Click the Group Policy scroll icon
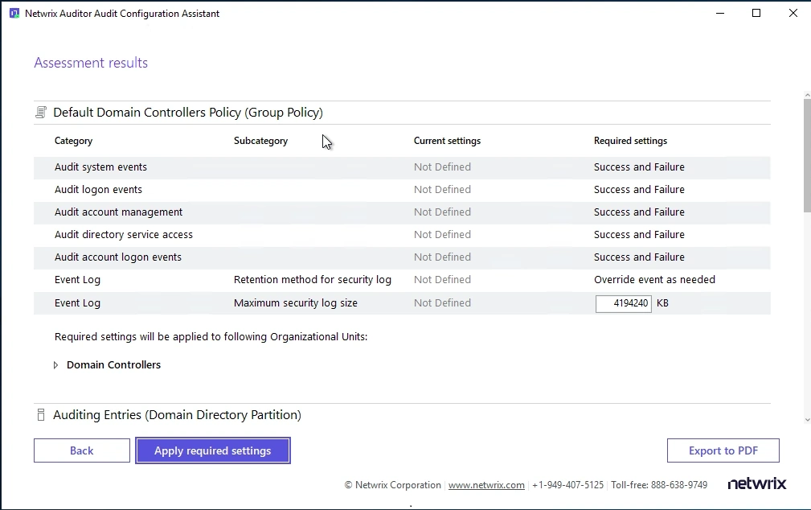 point(41,113)
